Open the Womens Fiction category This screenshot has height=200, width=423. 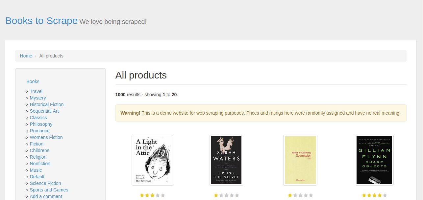tap(46, 137)
